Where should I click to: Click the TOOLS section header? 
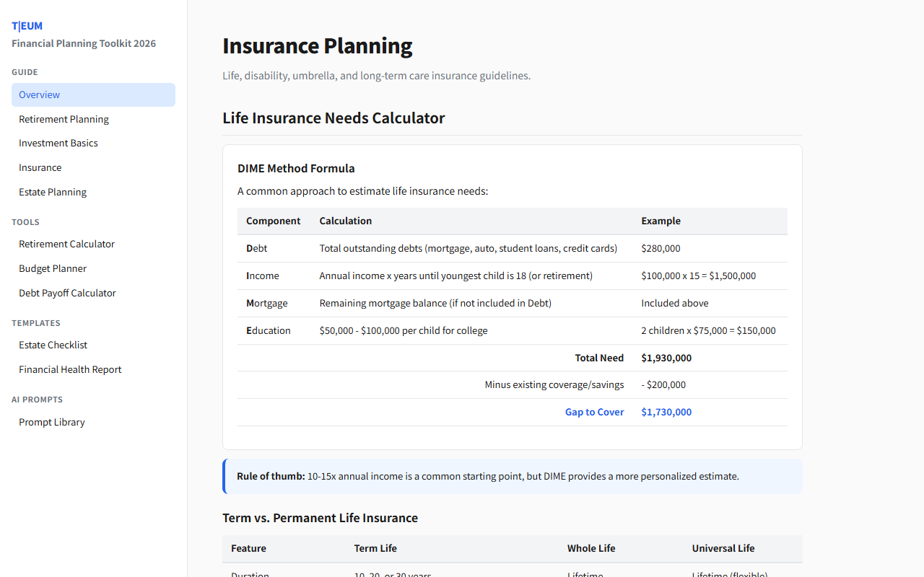tap(25, 222)
